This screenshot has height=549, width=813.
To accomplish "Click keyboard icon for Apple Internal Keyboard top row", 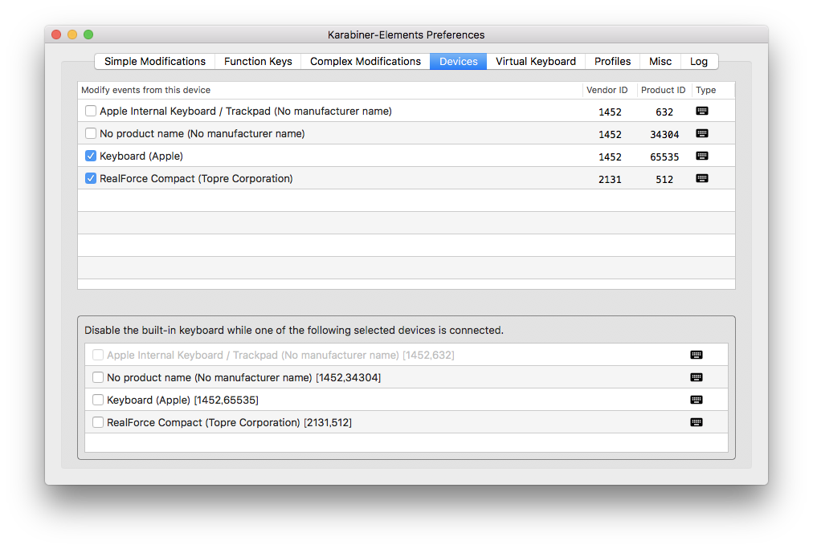I will 702,112.
